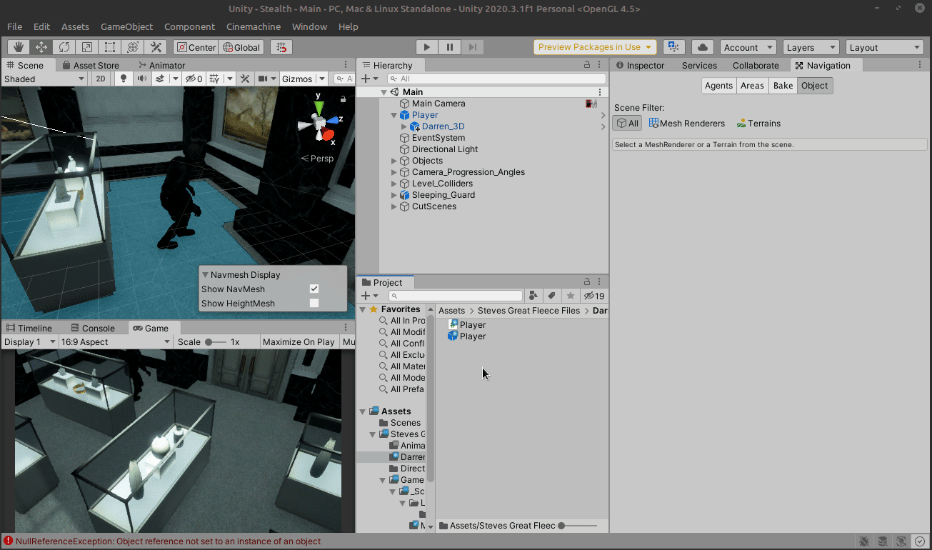Click the Hierarchy panel lock icon
The height and width of the screenshot is (550, 932).
tap(587, 65)
